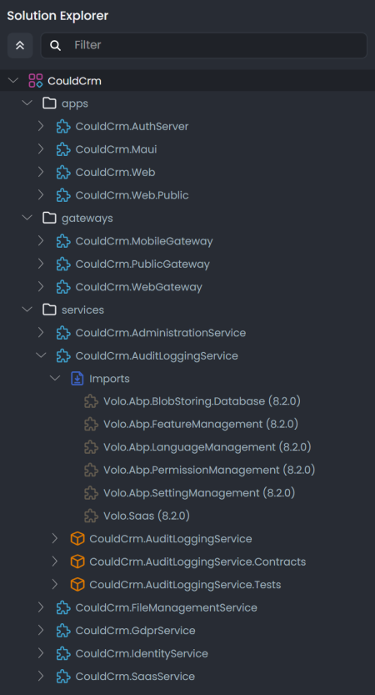This screenshot has width=375, height=695.
Task: Select the CouldCrm.GdprService module
Action: 135,630
